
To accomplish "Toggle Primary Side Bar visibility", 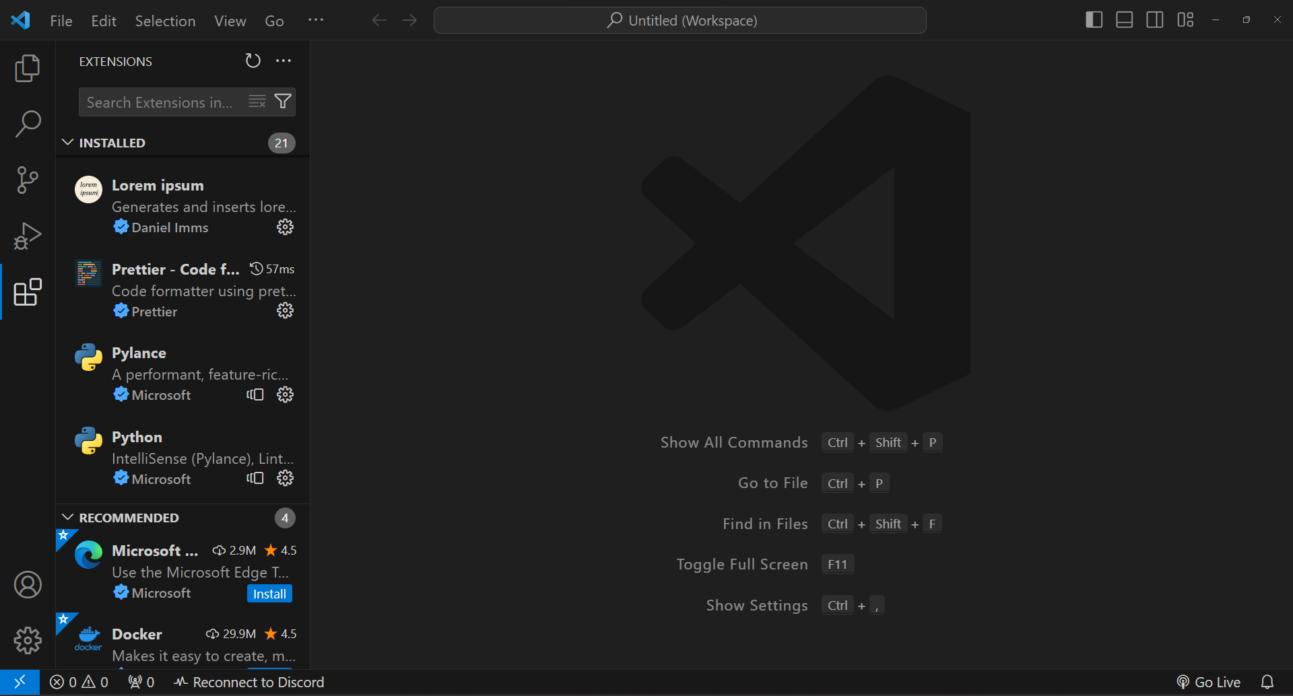I will 1094,20.
